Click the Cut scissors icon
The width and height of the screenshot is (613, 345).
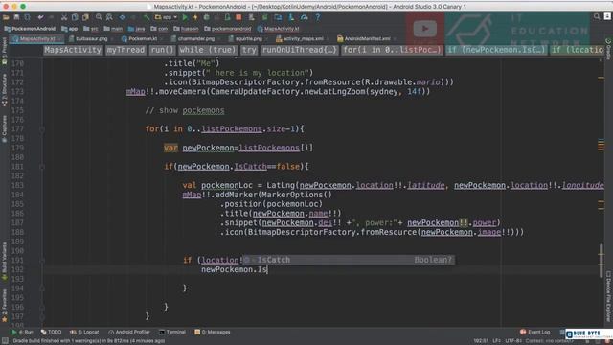coord(64,17)
